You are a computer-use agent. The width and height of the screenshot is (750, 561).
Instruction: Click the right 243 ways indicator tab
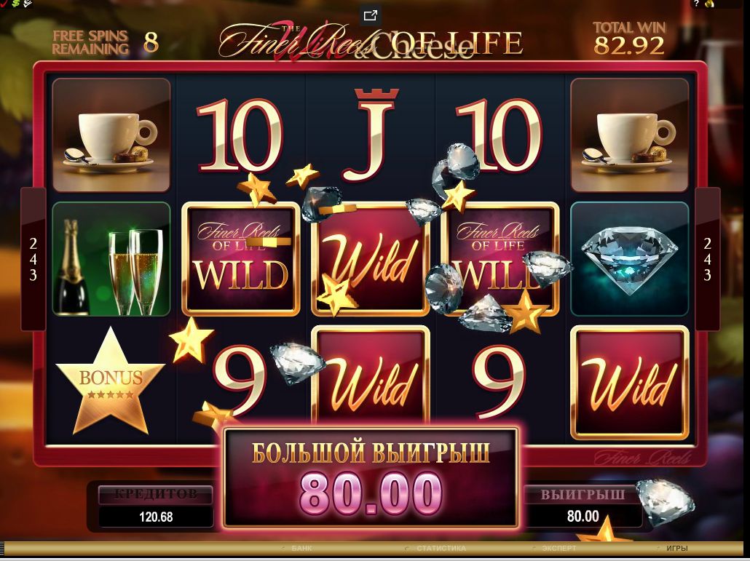(708, 259)
